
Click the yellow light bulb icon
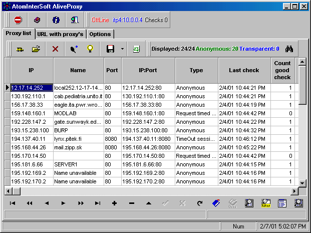[x=90, y=49]
